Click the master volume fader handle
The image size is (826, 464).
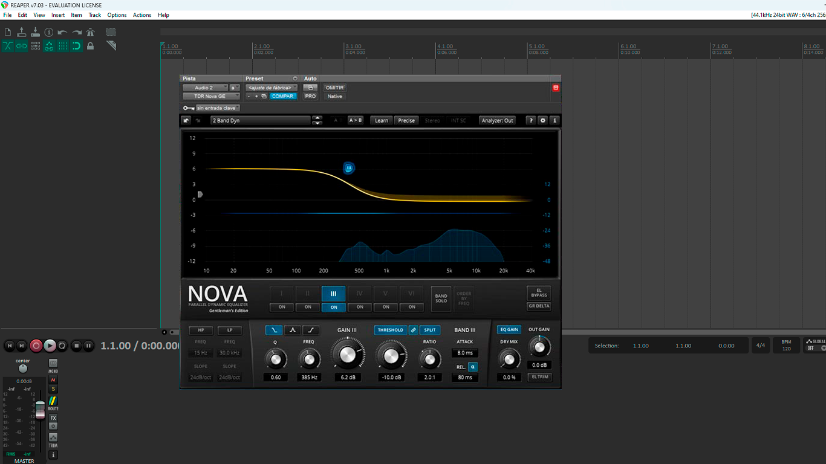(x=40, y=410)
